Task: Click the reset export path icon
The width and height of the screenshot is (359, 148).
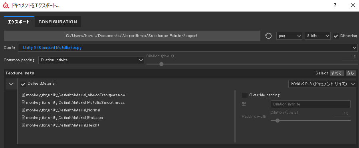Action: 268,36
